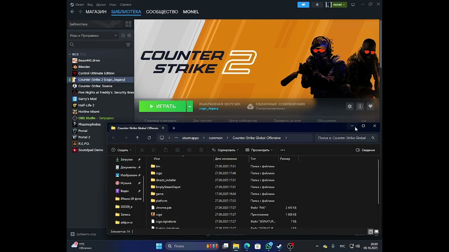Open Microsoft Edge from taskbar
This screenshot has width=449, height=252.
click(x=247, y=246)
